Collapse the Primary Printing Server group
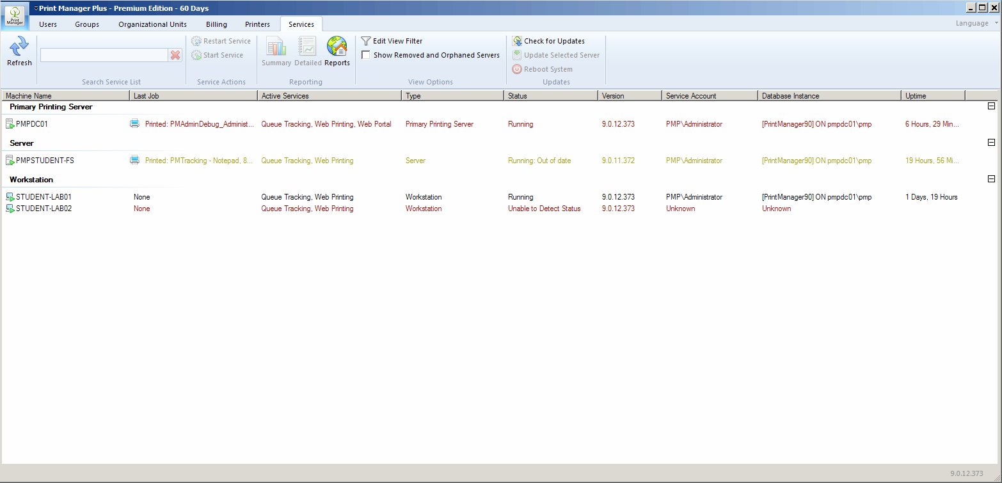The height and width of the screenshot is (483, 1002). (x=992, y=106)
